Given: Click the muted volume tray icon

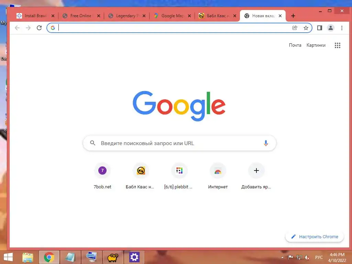Looking at the screenshot, I should pyautogui.click(x=307, y=257).
